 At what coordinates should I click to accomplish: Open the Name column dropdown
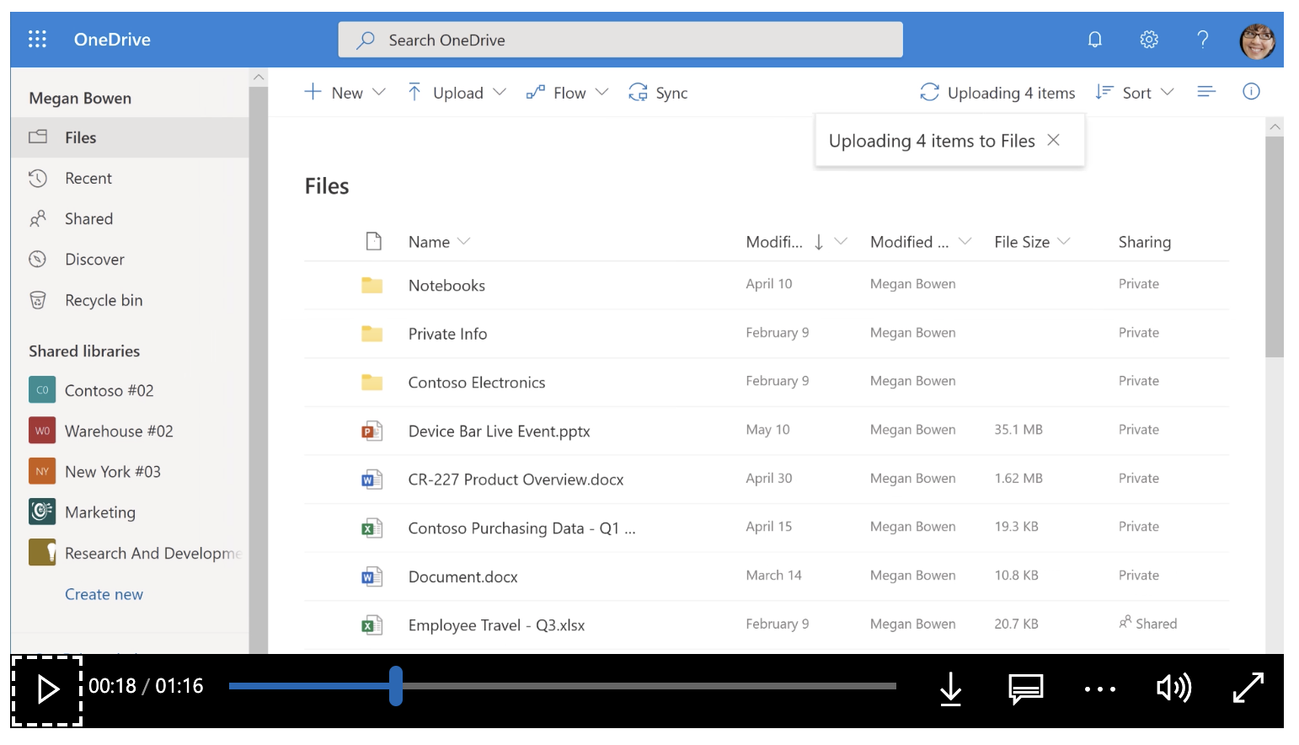pos(463,241)
